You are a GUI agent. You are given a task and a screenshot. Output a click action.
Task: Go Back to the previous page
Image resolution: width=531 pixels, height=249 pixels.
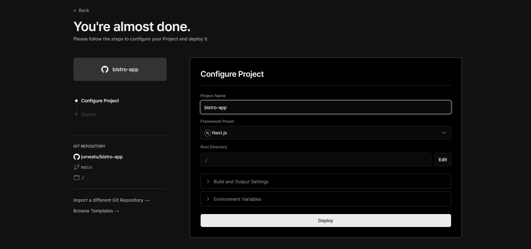pos(81,10)
